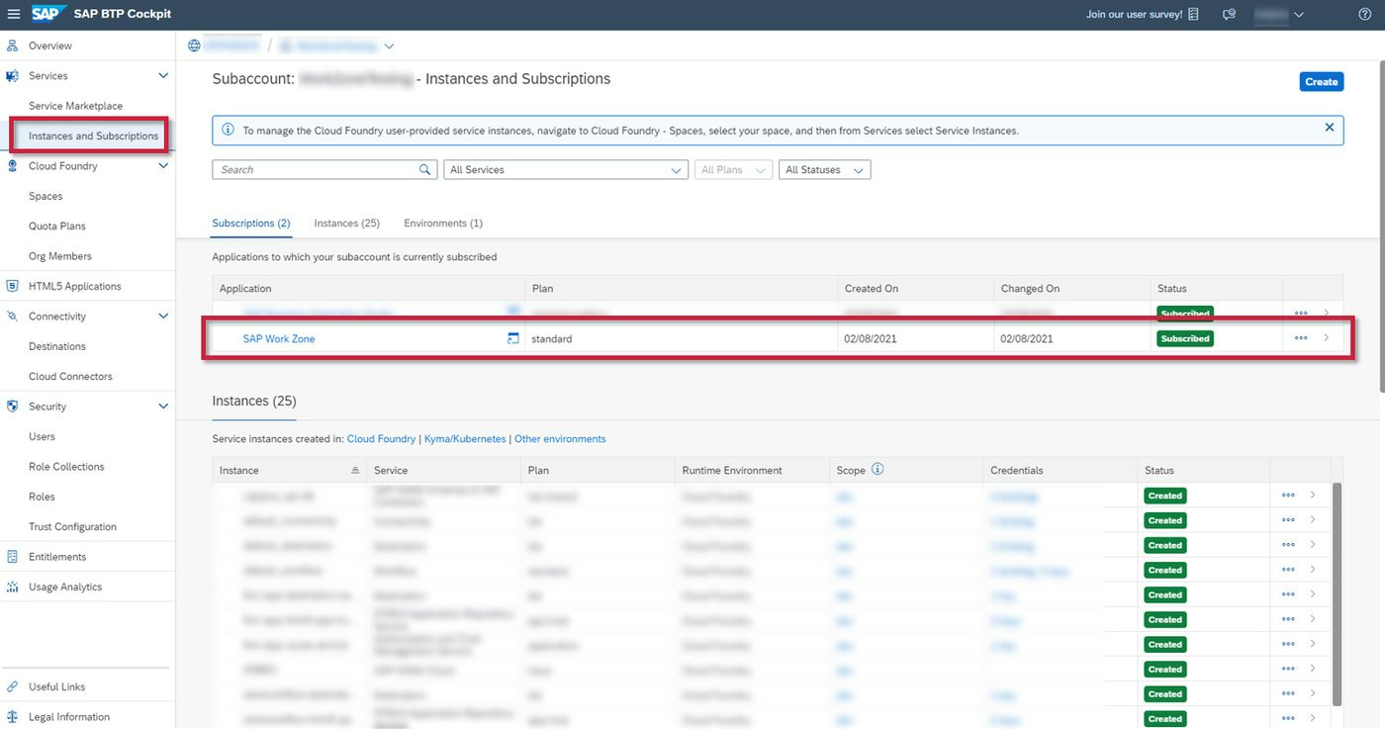Open the SAP Work Zone application link
The width and height of the screenshot is (1385, 729).
[x=279, y=339]
